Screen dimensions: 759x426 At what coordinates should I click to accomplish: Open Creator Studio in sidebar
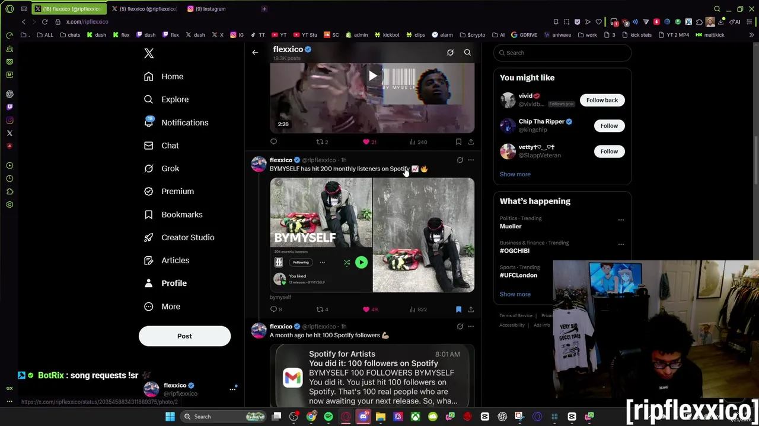179,237
